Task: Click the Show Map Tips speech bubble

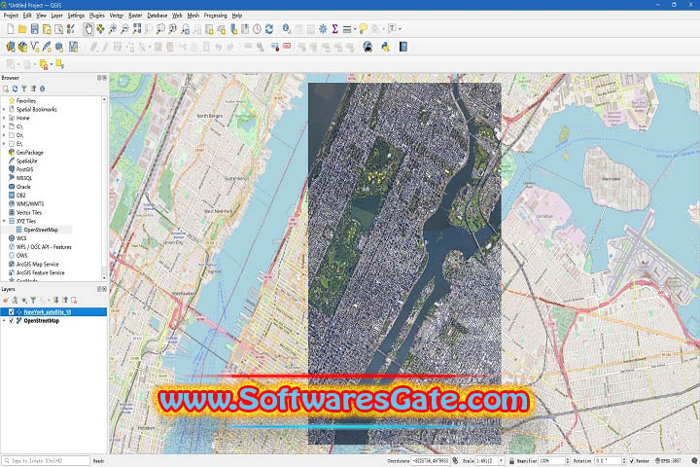Action: click(363, 29)
